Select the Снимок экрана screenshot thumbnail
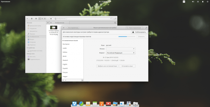The height and width of the screenshot is (107, 210). pyautogui.click(x=53, y=27)
